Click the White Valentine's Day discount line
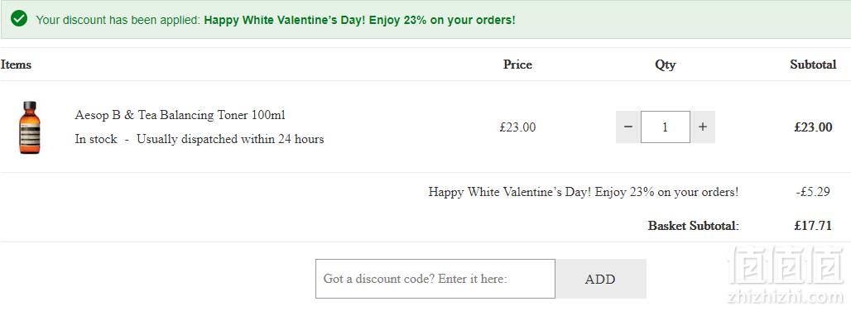 584,192
